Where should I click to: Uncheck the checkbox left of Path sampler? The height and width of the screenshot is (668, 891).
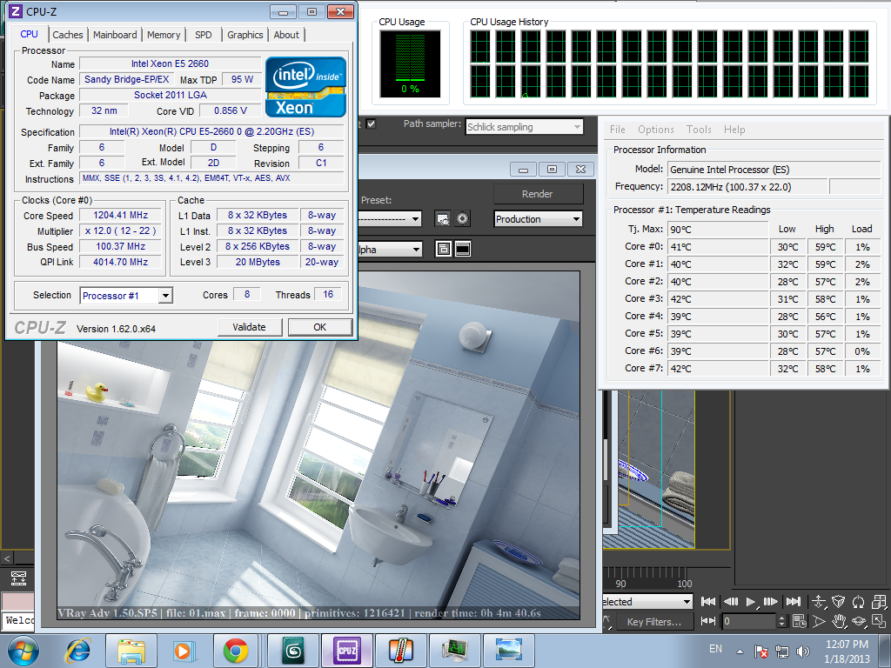(x=371, y=124)
